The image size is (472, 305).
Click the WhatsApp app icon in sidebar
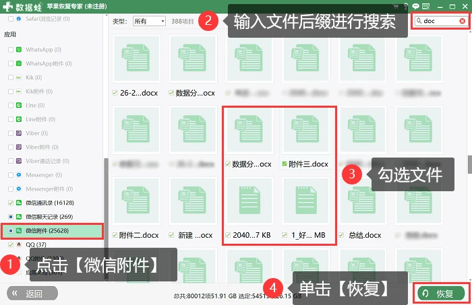19,50
